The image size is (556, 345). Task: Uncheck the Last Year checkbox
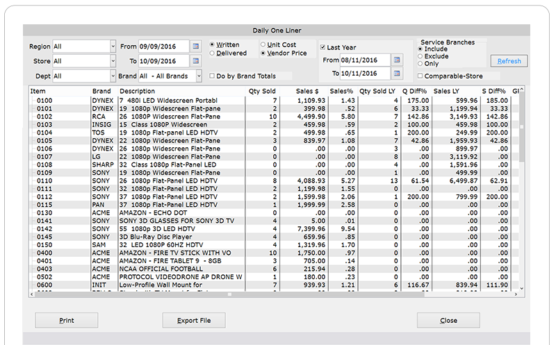(322, 47)
